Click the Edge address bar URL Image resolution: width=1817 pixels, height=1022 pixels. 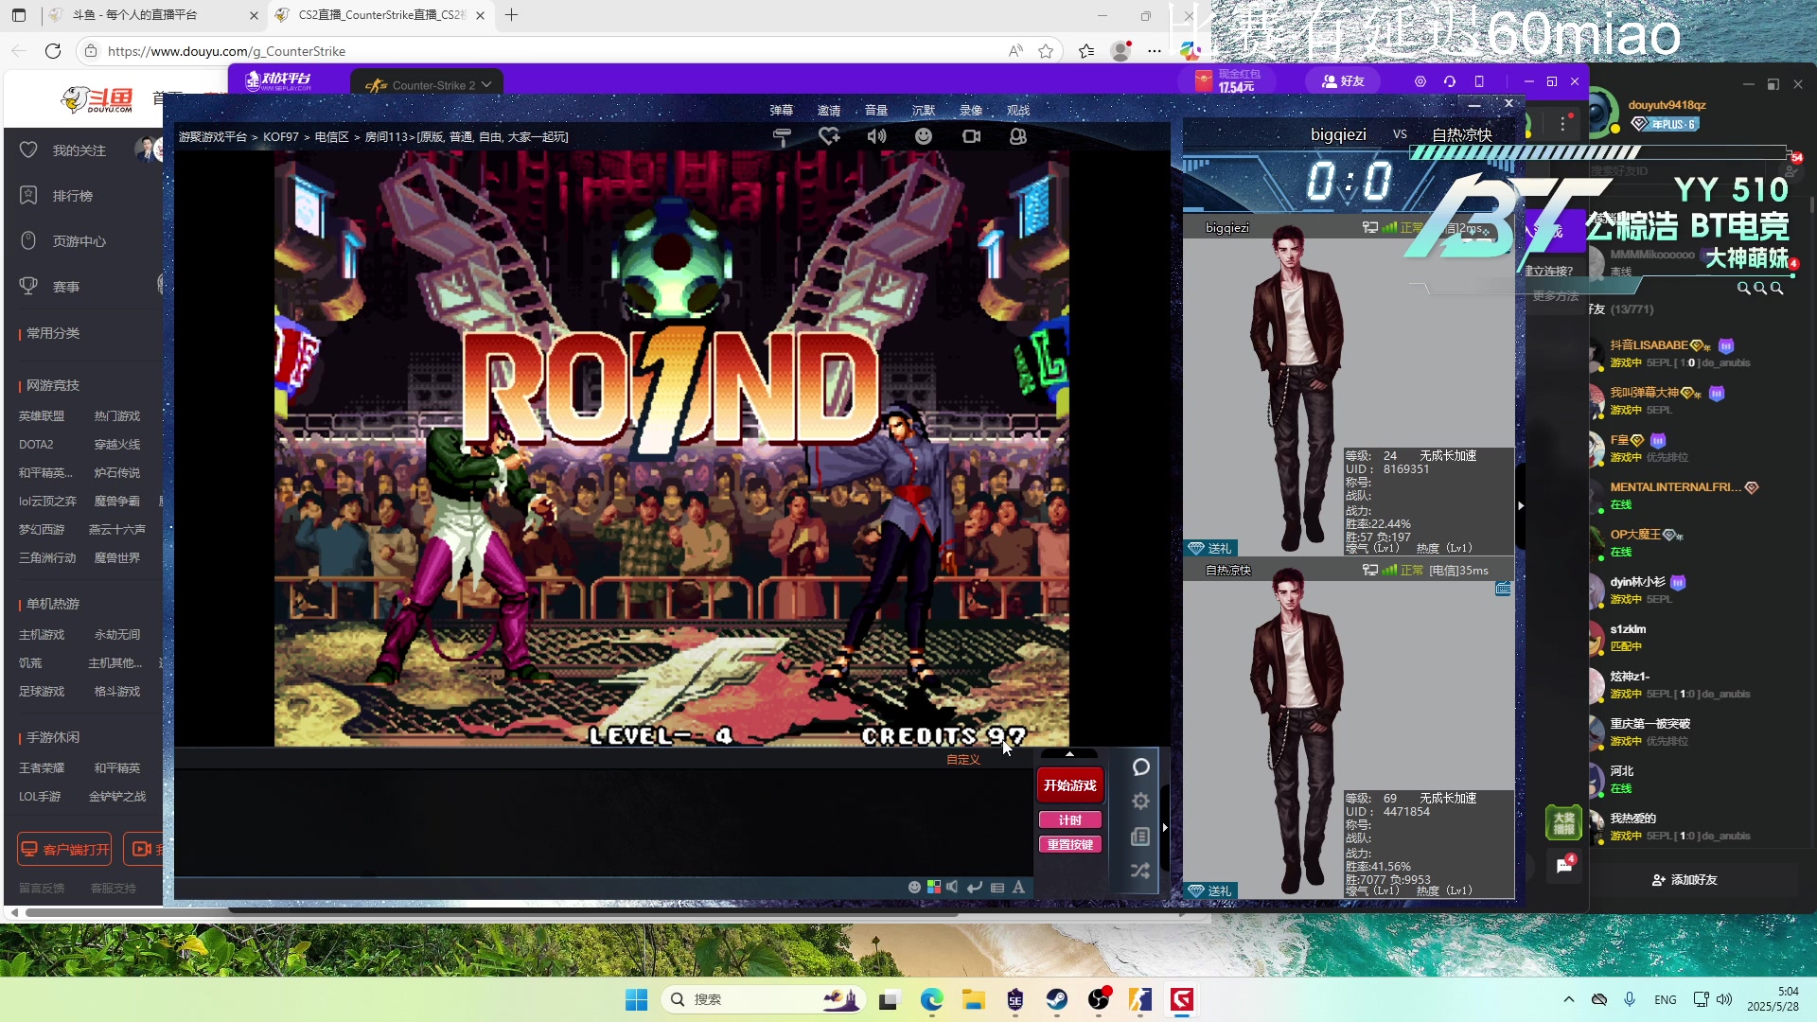(x=226, y=51)
